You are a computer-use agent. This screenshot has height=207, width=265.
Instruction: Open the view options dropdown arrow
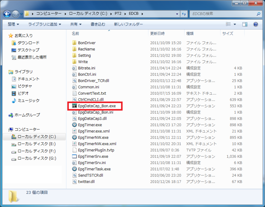click(x=234, y=24)
